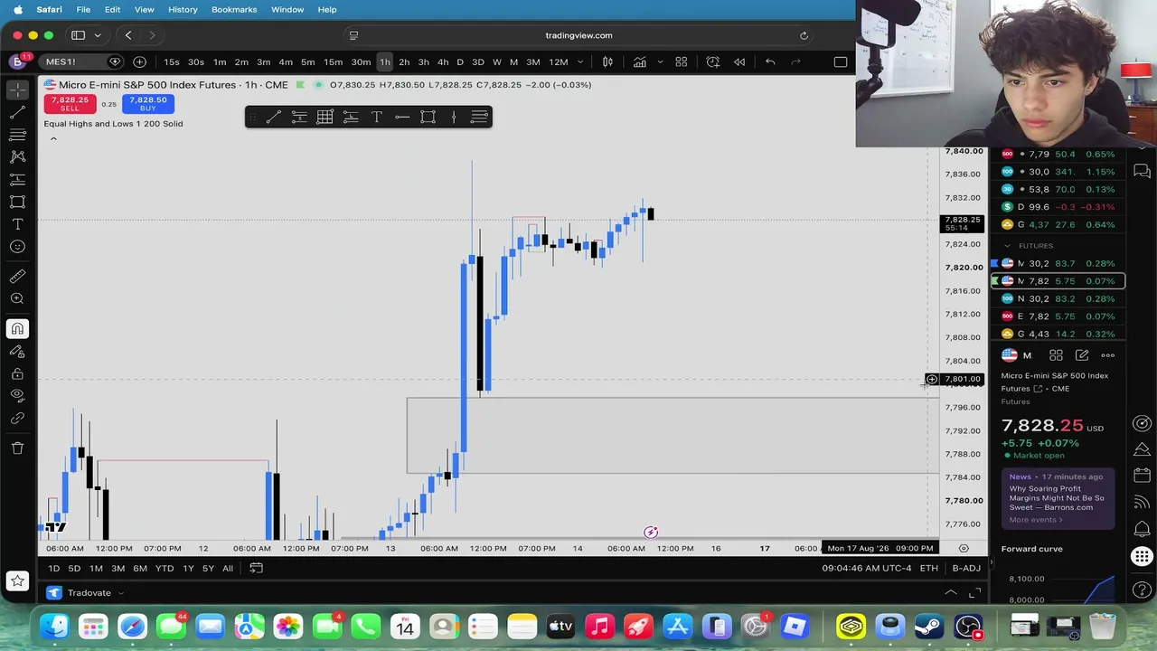Open the drawing link sync tool
Screen dimensions: 1157x651
click(17, 419)
